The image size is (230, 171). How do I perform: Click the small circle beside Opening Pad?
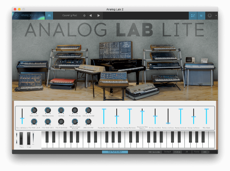tap(84, 15)
